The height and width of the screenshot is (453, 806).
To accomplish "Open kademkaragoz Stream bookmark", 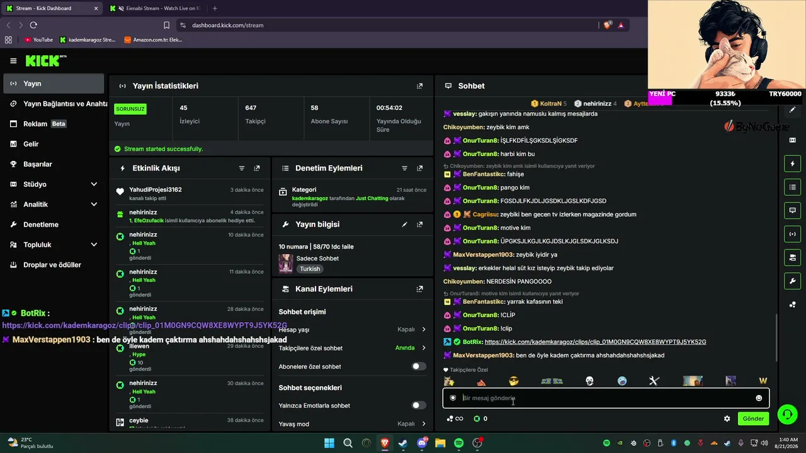I will [88, 40].
